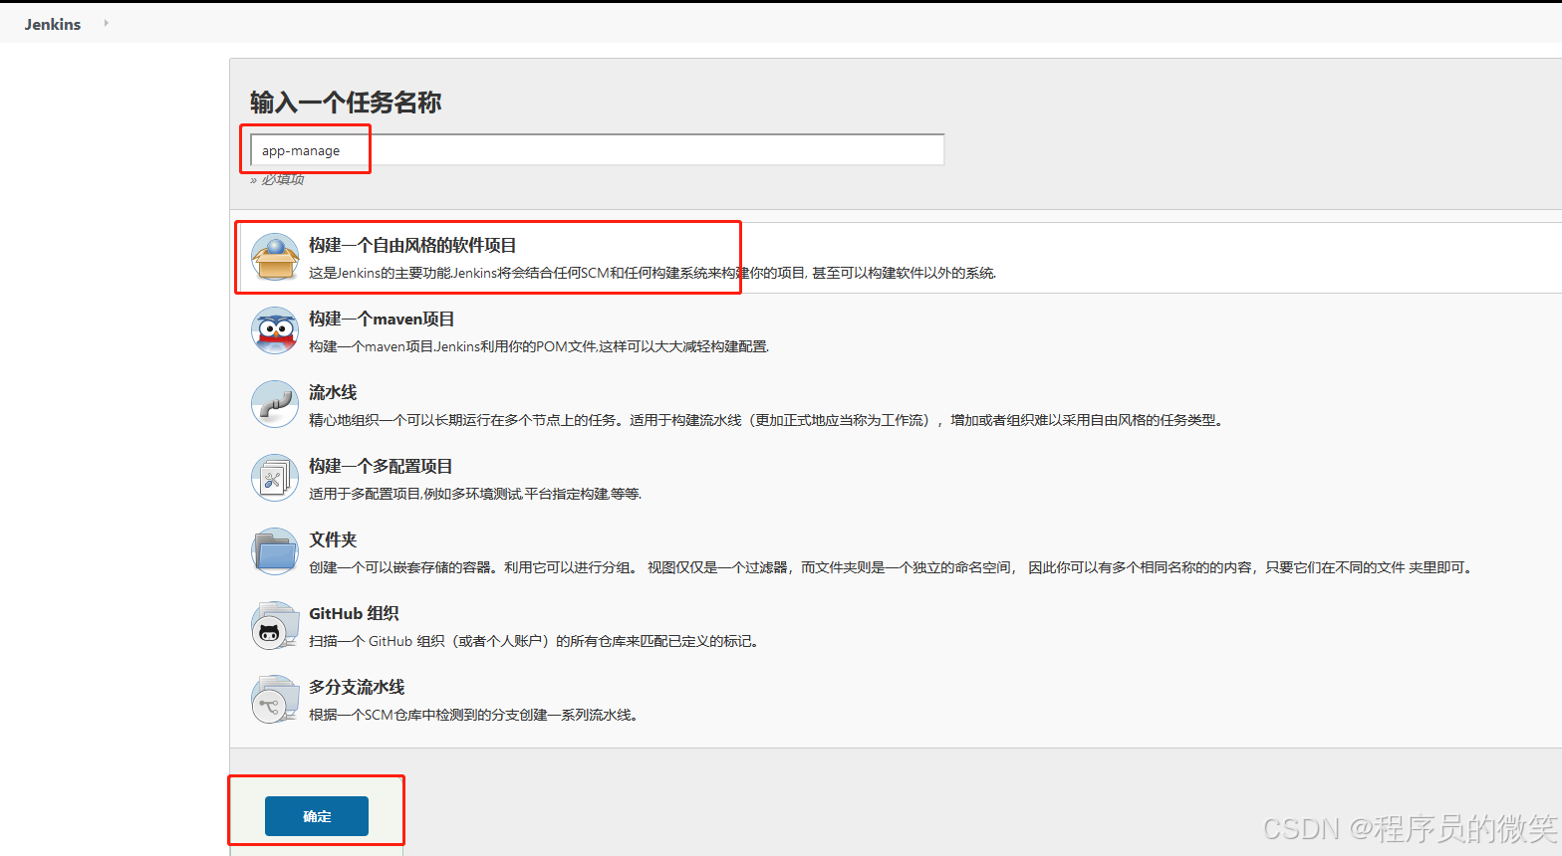
Task: Open the Jenkins breadcrumb link
Action: click(53, 24)
